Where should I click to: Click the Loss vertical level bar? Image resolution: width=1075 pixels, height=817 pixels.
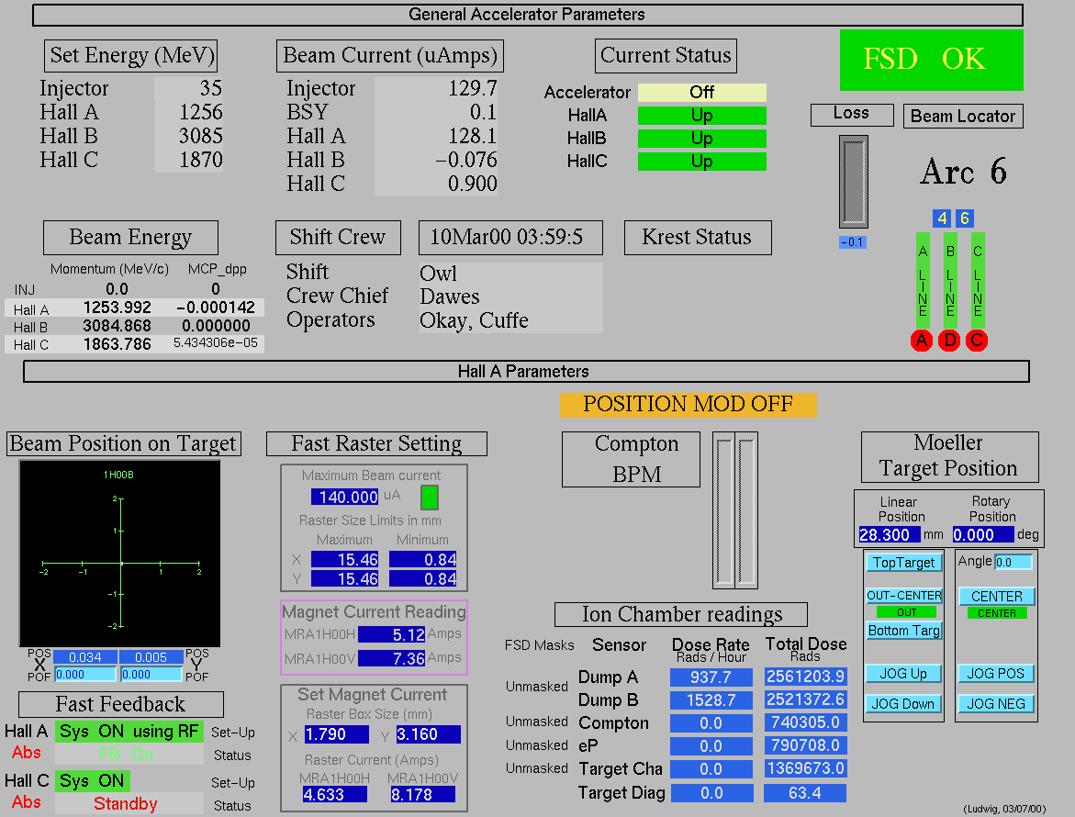point(853,182)
